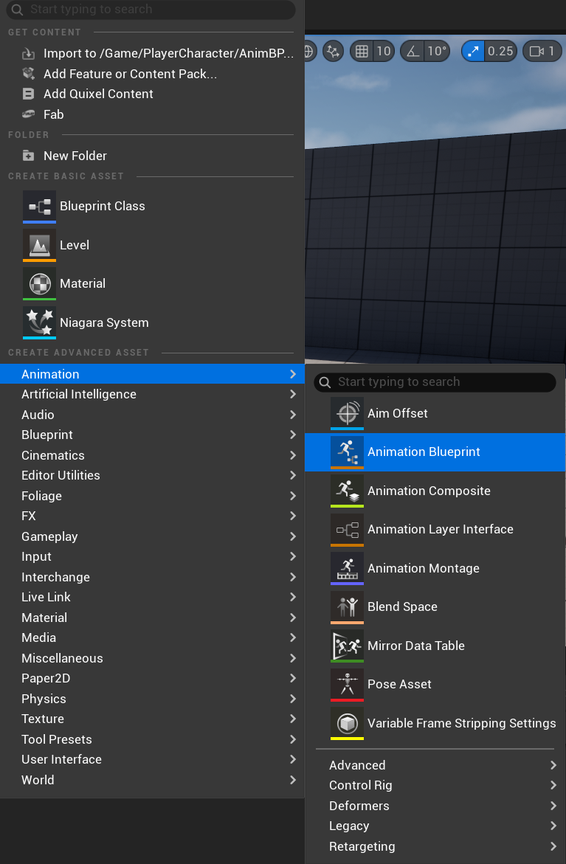Open the Blueprint advanced asset category

[152, 435]
